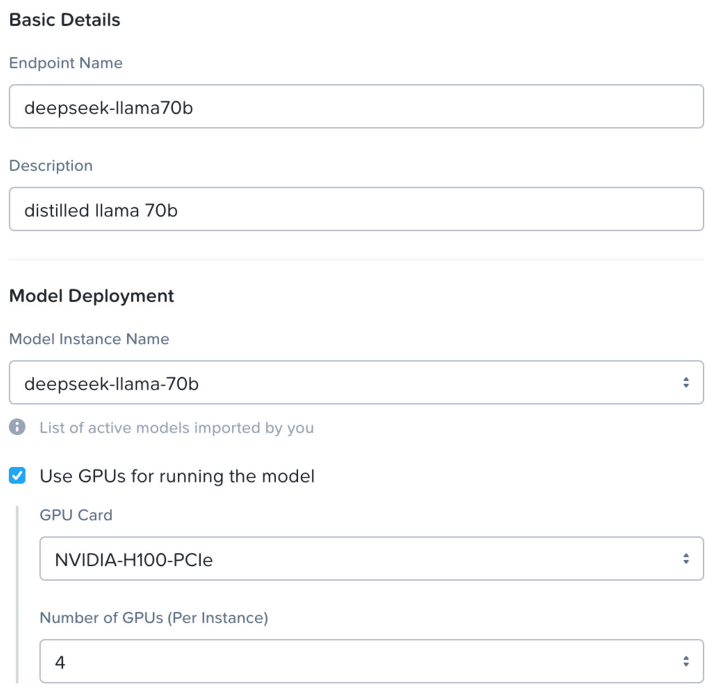
Task: Open the GPU Card selector
Action: (371, 558)
